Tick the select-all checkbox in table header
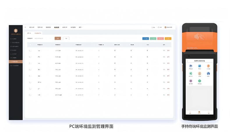233x139 pixels. click(30, 45)
